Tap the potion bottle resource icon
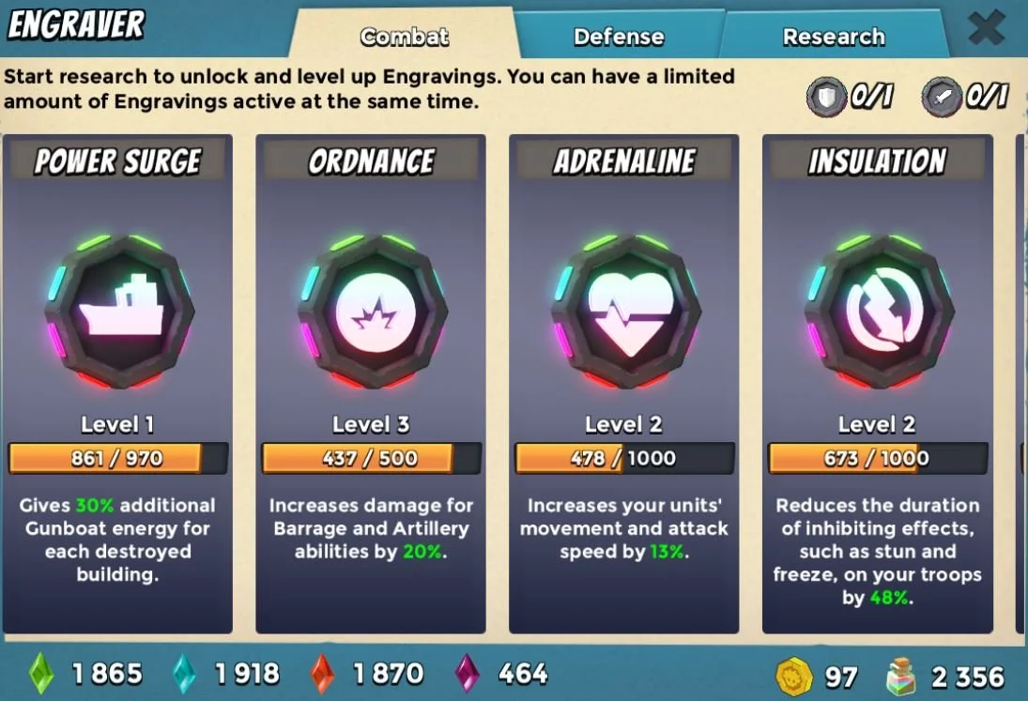Image resolution: width=1028 pixels, height=701 pixels. coord(901,676)
